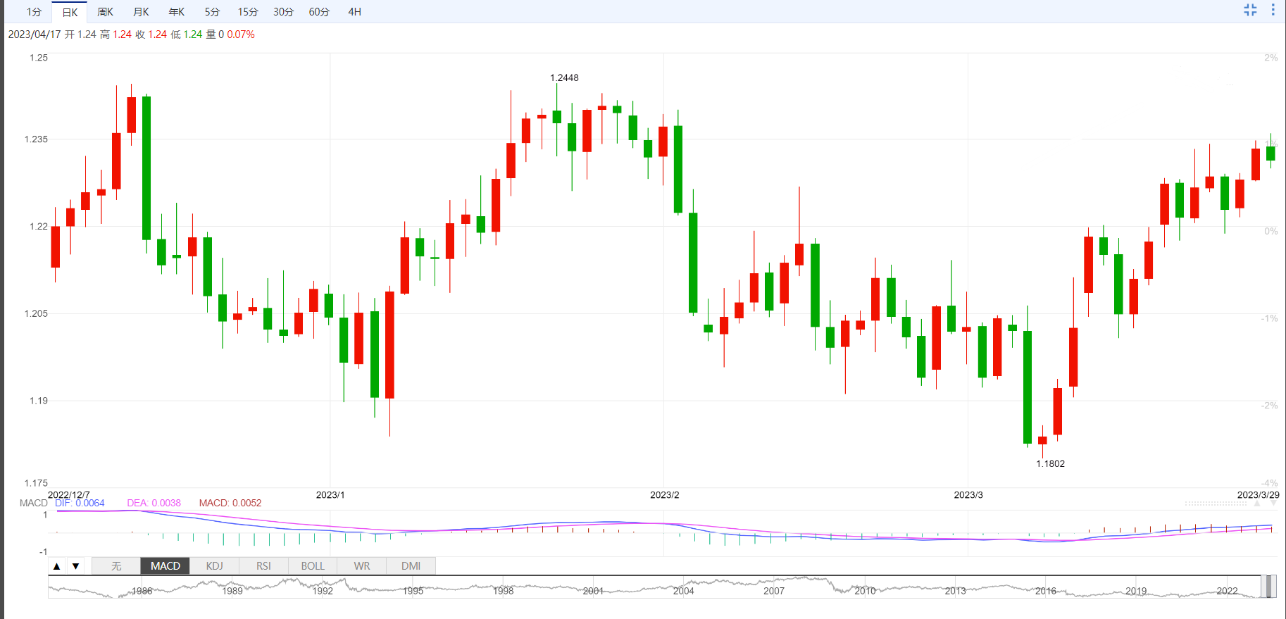1286x619 pixels.
Task: Click the black up arrow below MACD panel
Action: coord(57,566)
